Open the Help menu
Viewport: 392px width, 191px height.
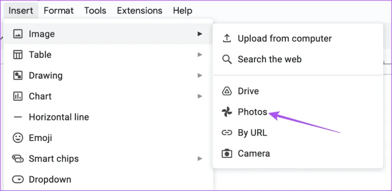point(182,11)
